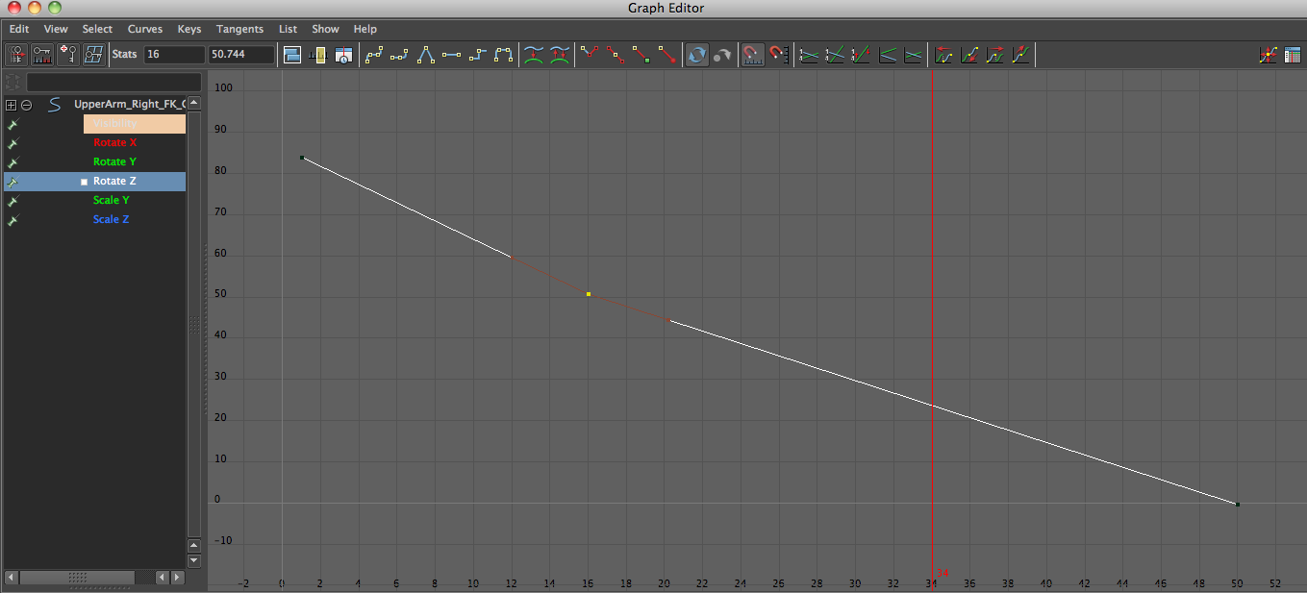Activate the Insert Keys tool

pos(41,55)
